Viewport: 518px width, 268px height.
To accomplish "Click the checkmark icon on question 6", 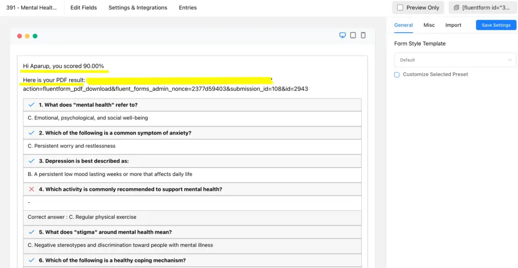I will coord(32,260).
